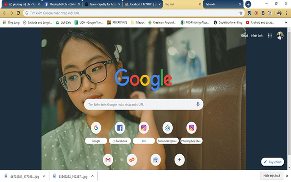Open the Google account avatar on page
Image resolution: width=291 pixels, height=182 pixels.
[280, 35]
